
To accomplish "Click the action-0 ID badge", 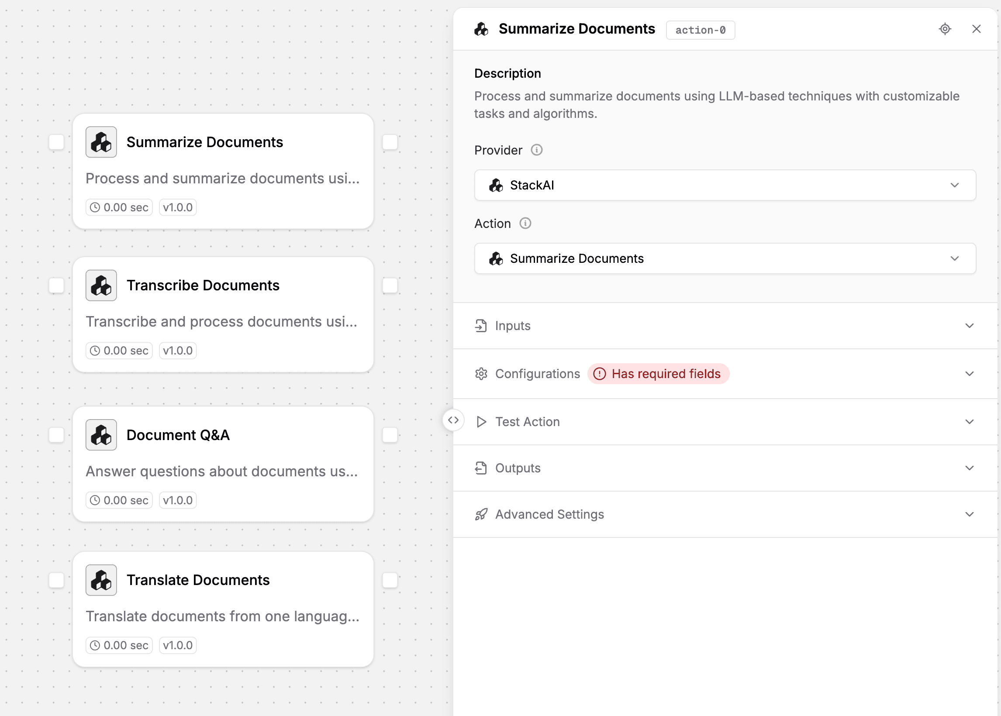I will click(700, 30).
